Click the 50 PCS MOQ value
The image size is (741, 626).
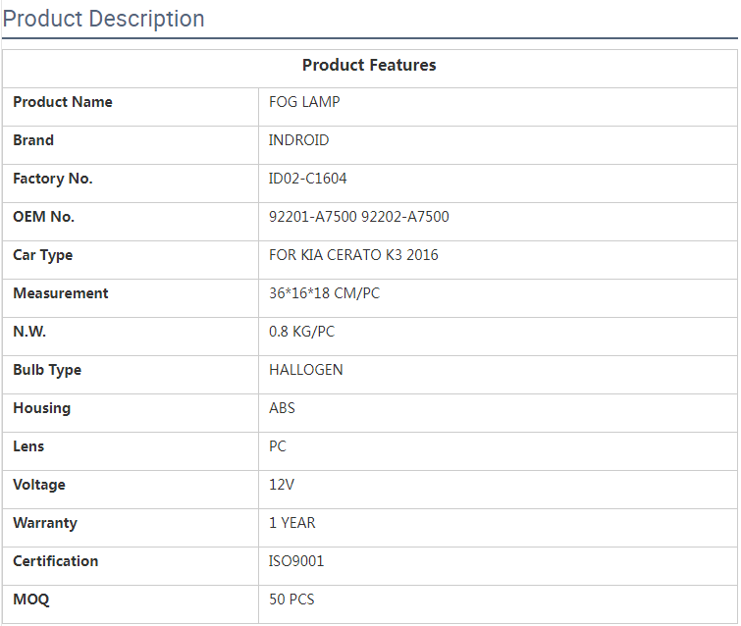pos(291,600)
